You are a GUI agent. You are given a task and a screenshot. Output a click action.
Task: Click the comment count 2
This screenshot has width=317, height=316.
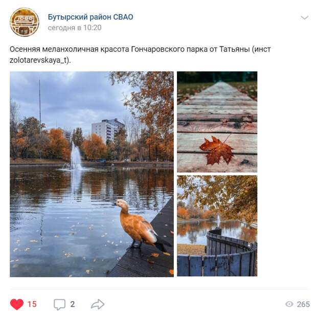[x=73, y=304]
